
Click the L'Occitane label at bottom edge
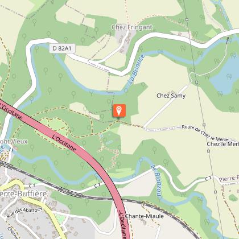(122, 225)
